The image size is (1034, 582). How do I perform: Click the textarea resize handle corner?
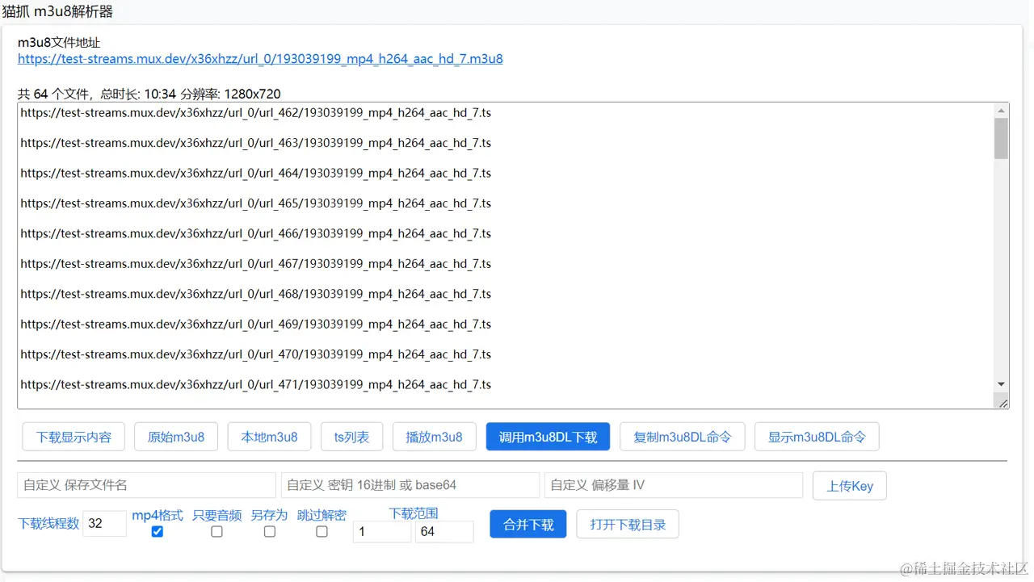[x=1002, y=403]
